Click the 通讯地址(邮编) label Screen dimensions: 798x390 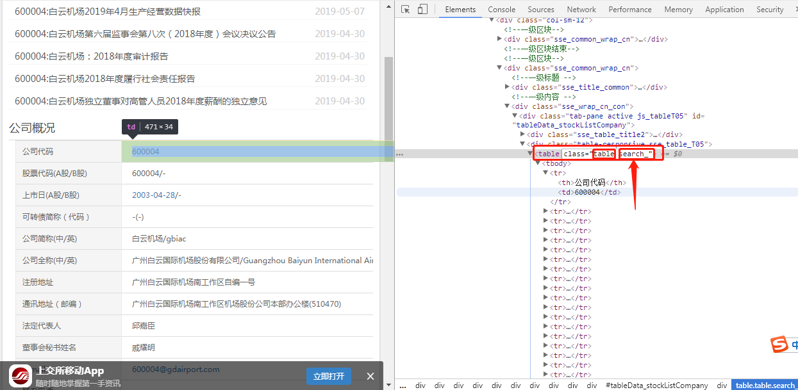[52, 304]
